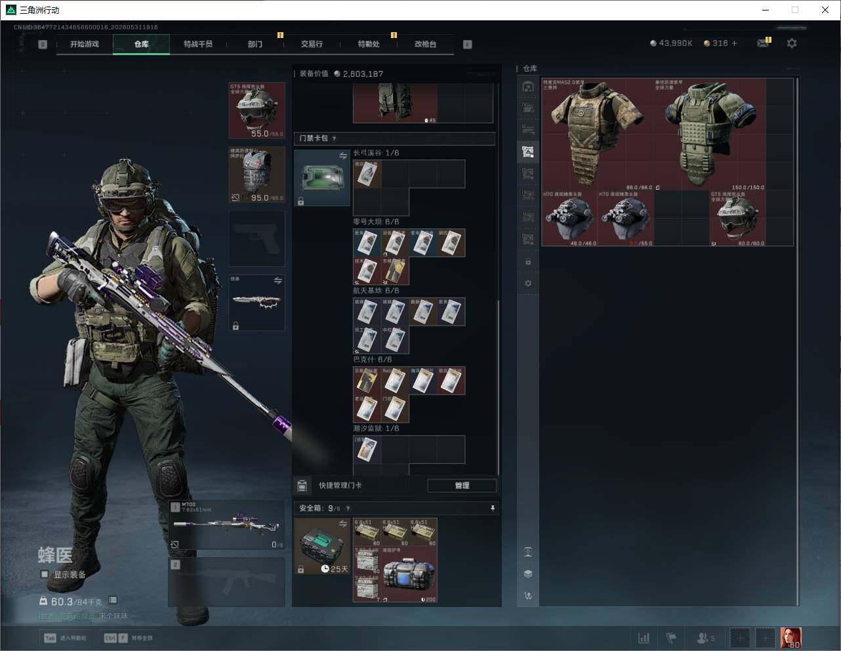The width and height of the screenshot is (841, 651).
Task: Click the Ctrl F 转移全部 shortcut button
Action: (129, 638)
